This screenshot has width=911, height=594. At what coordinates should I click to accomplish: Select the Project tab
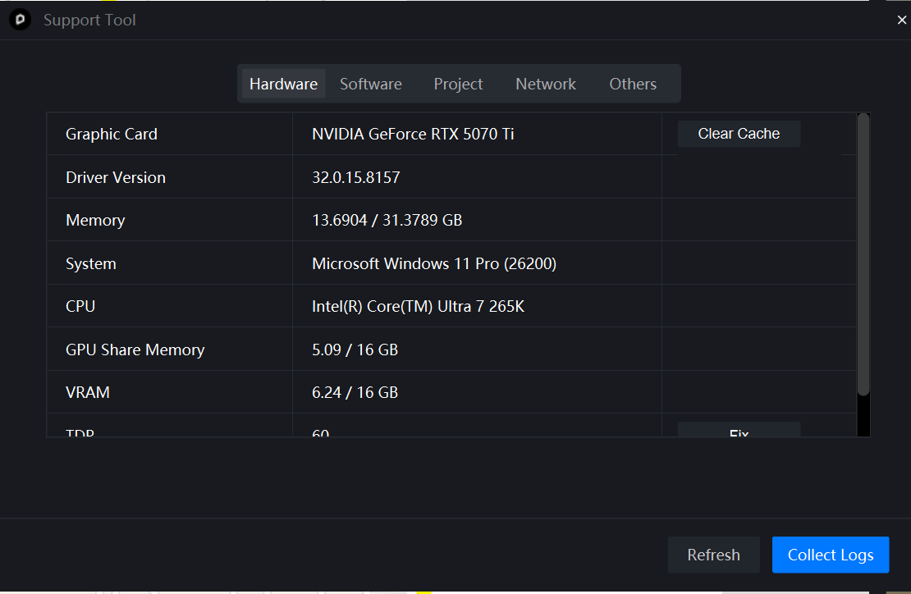point(458,84)
